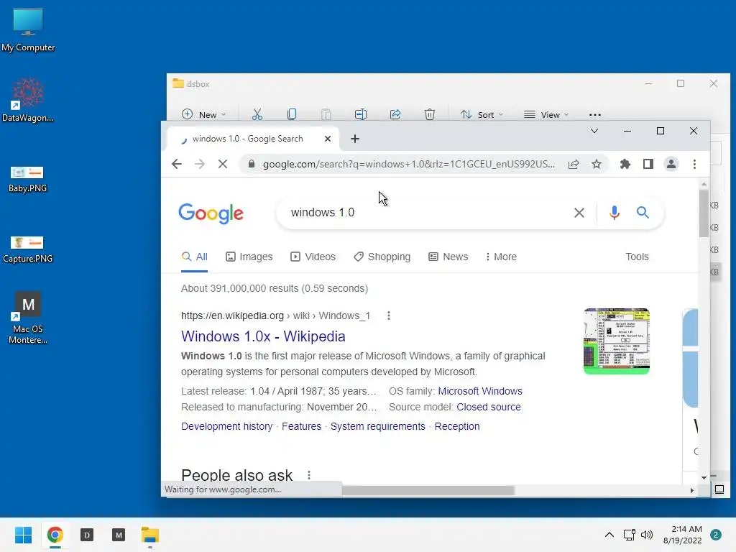Go back in Chrome
The image size is (736, 552).
pos(177,164)
